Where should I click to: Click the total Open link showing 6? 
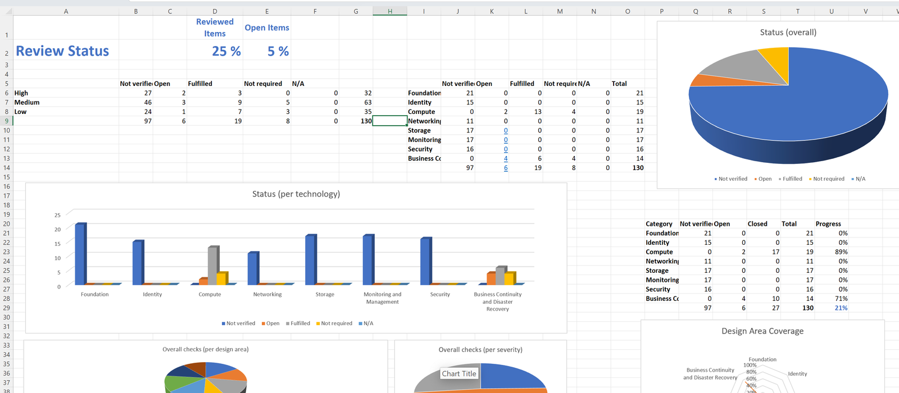point(506,168)
